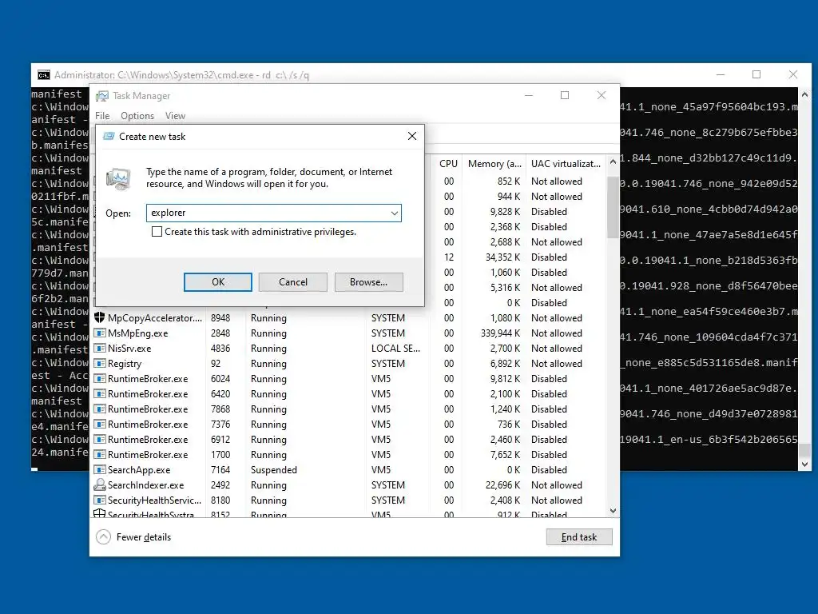Expand the Open combo box dropdown arrow
The image size is (818, 614).
395,213
